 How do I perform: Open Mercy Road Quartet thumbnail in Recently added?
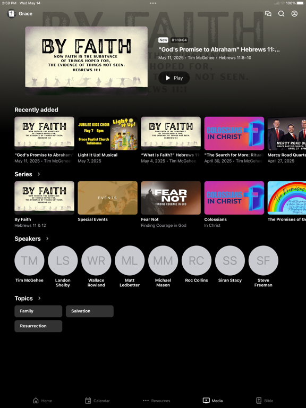point(287,133)
